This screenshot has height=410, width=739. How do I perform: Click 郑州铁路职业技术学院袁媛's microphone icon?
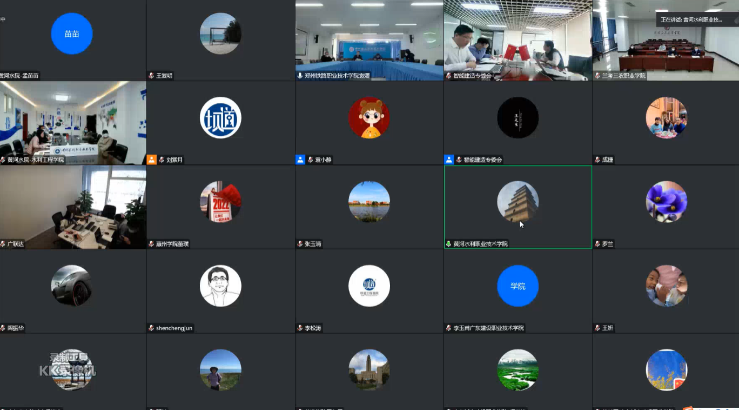coord(300,76)
